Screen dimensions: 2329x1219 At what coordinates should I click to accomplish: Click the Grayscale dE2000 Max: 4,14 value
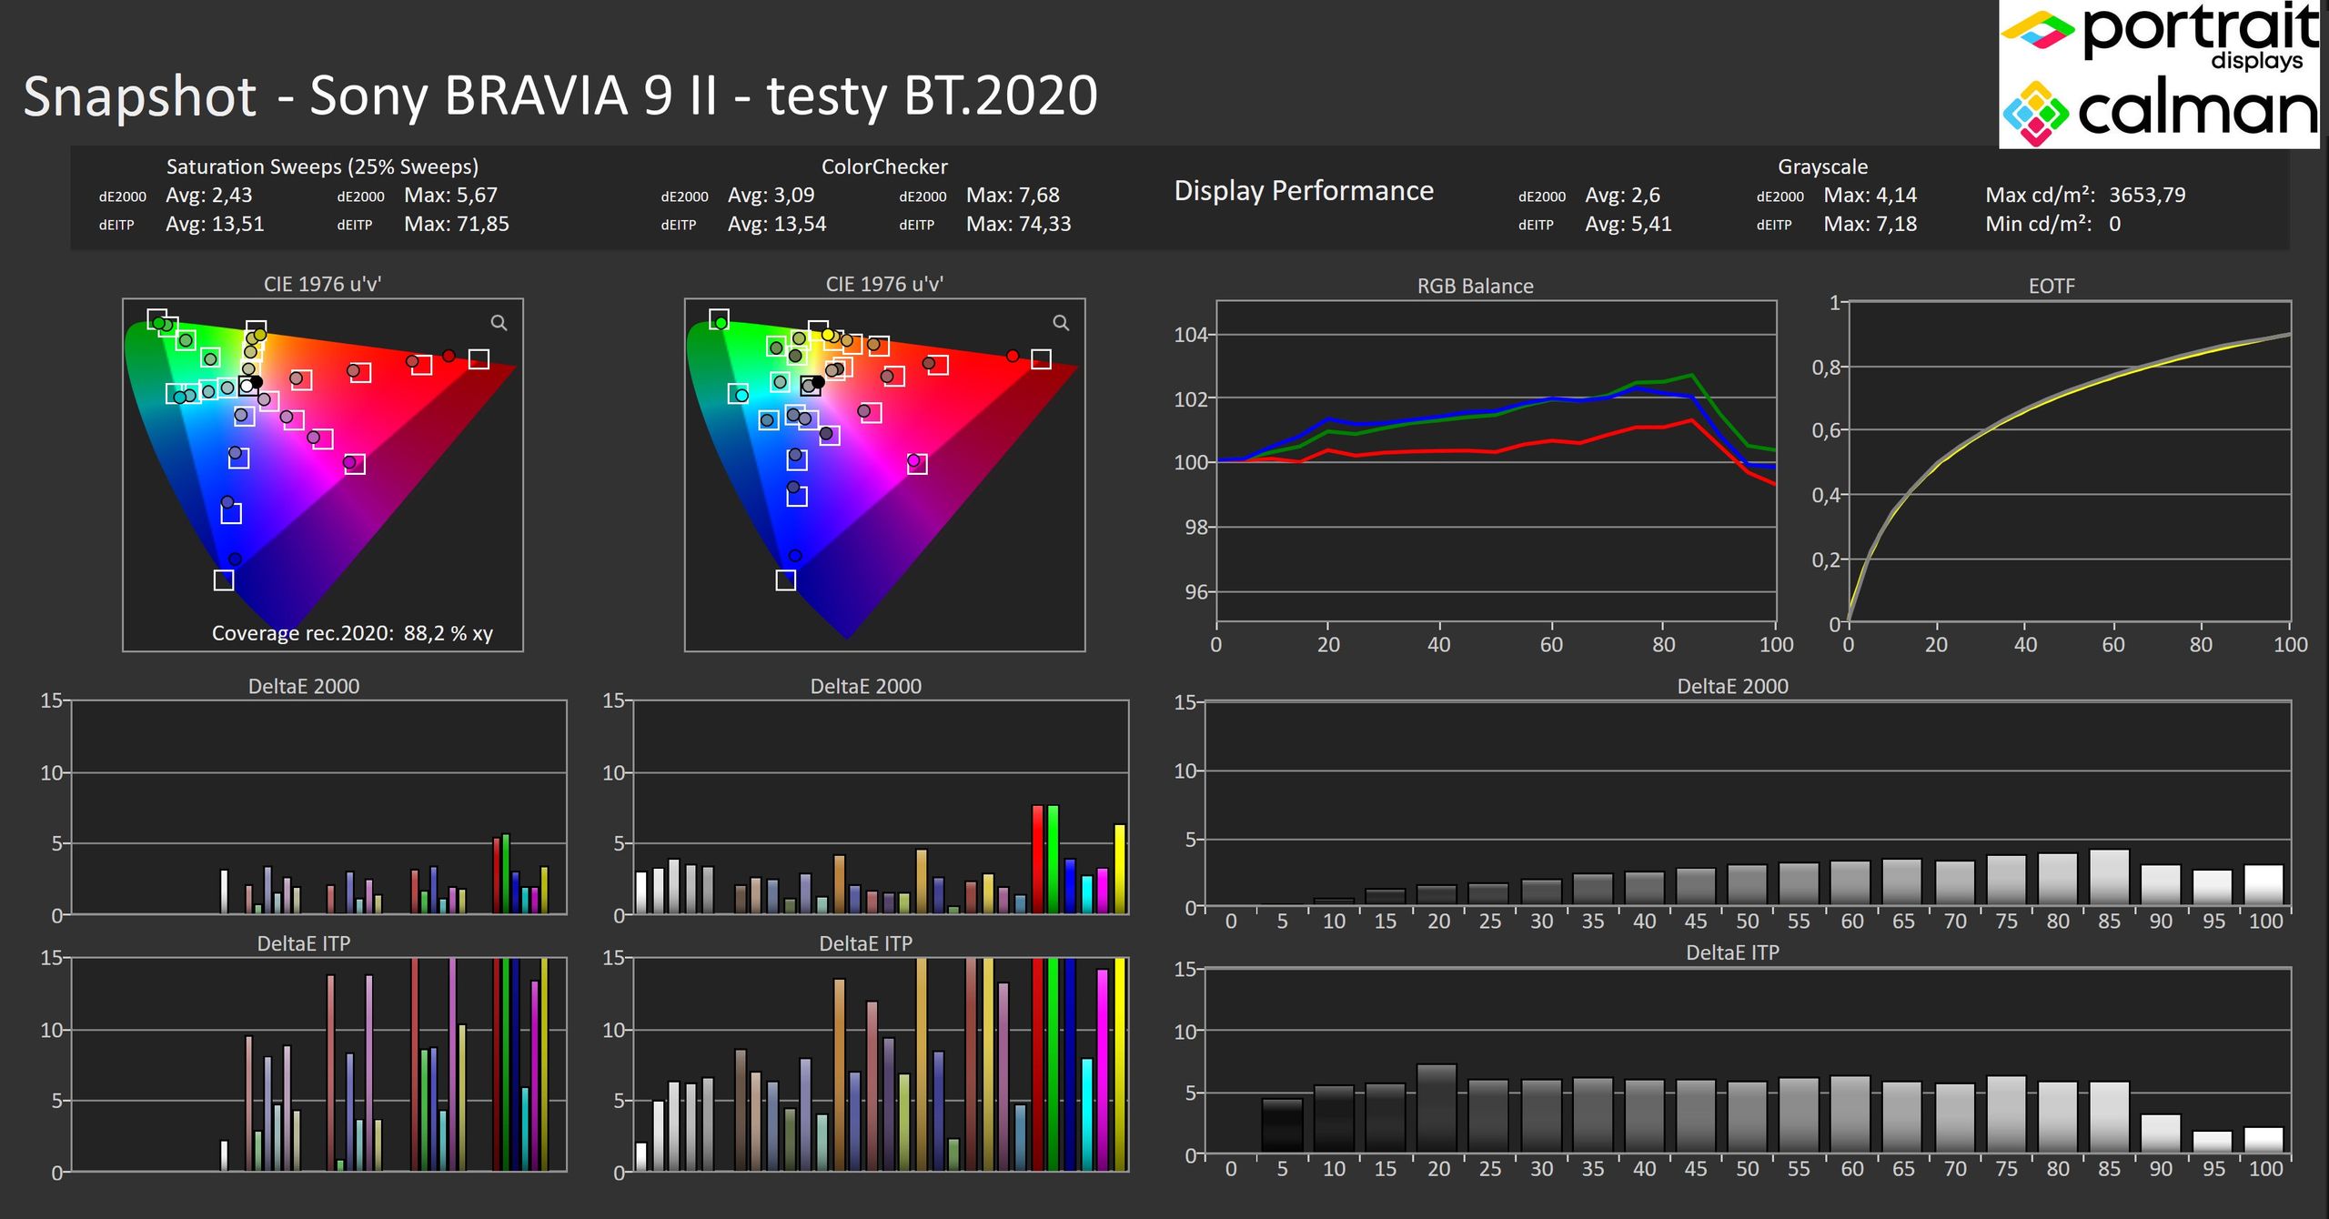click(x=1870, y=195)
